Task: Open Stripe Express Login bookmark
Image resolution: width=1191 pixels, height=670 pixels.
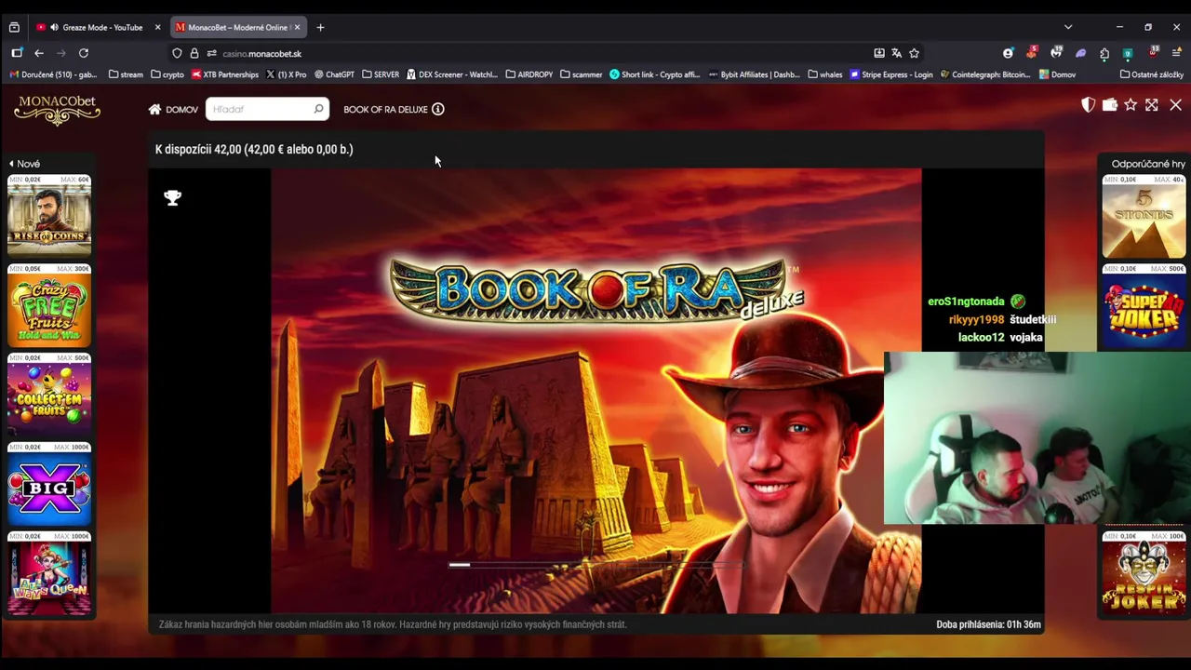Action: (x=891, y=74)
